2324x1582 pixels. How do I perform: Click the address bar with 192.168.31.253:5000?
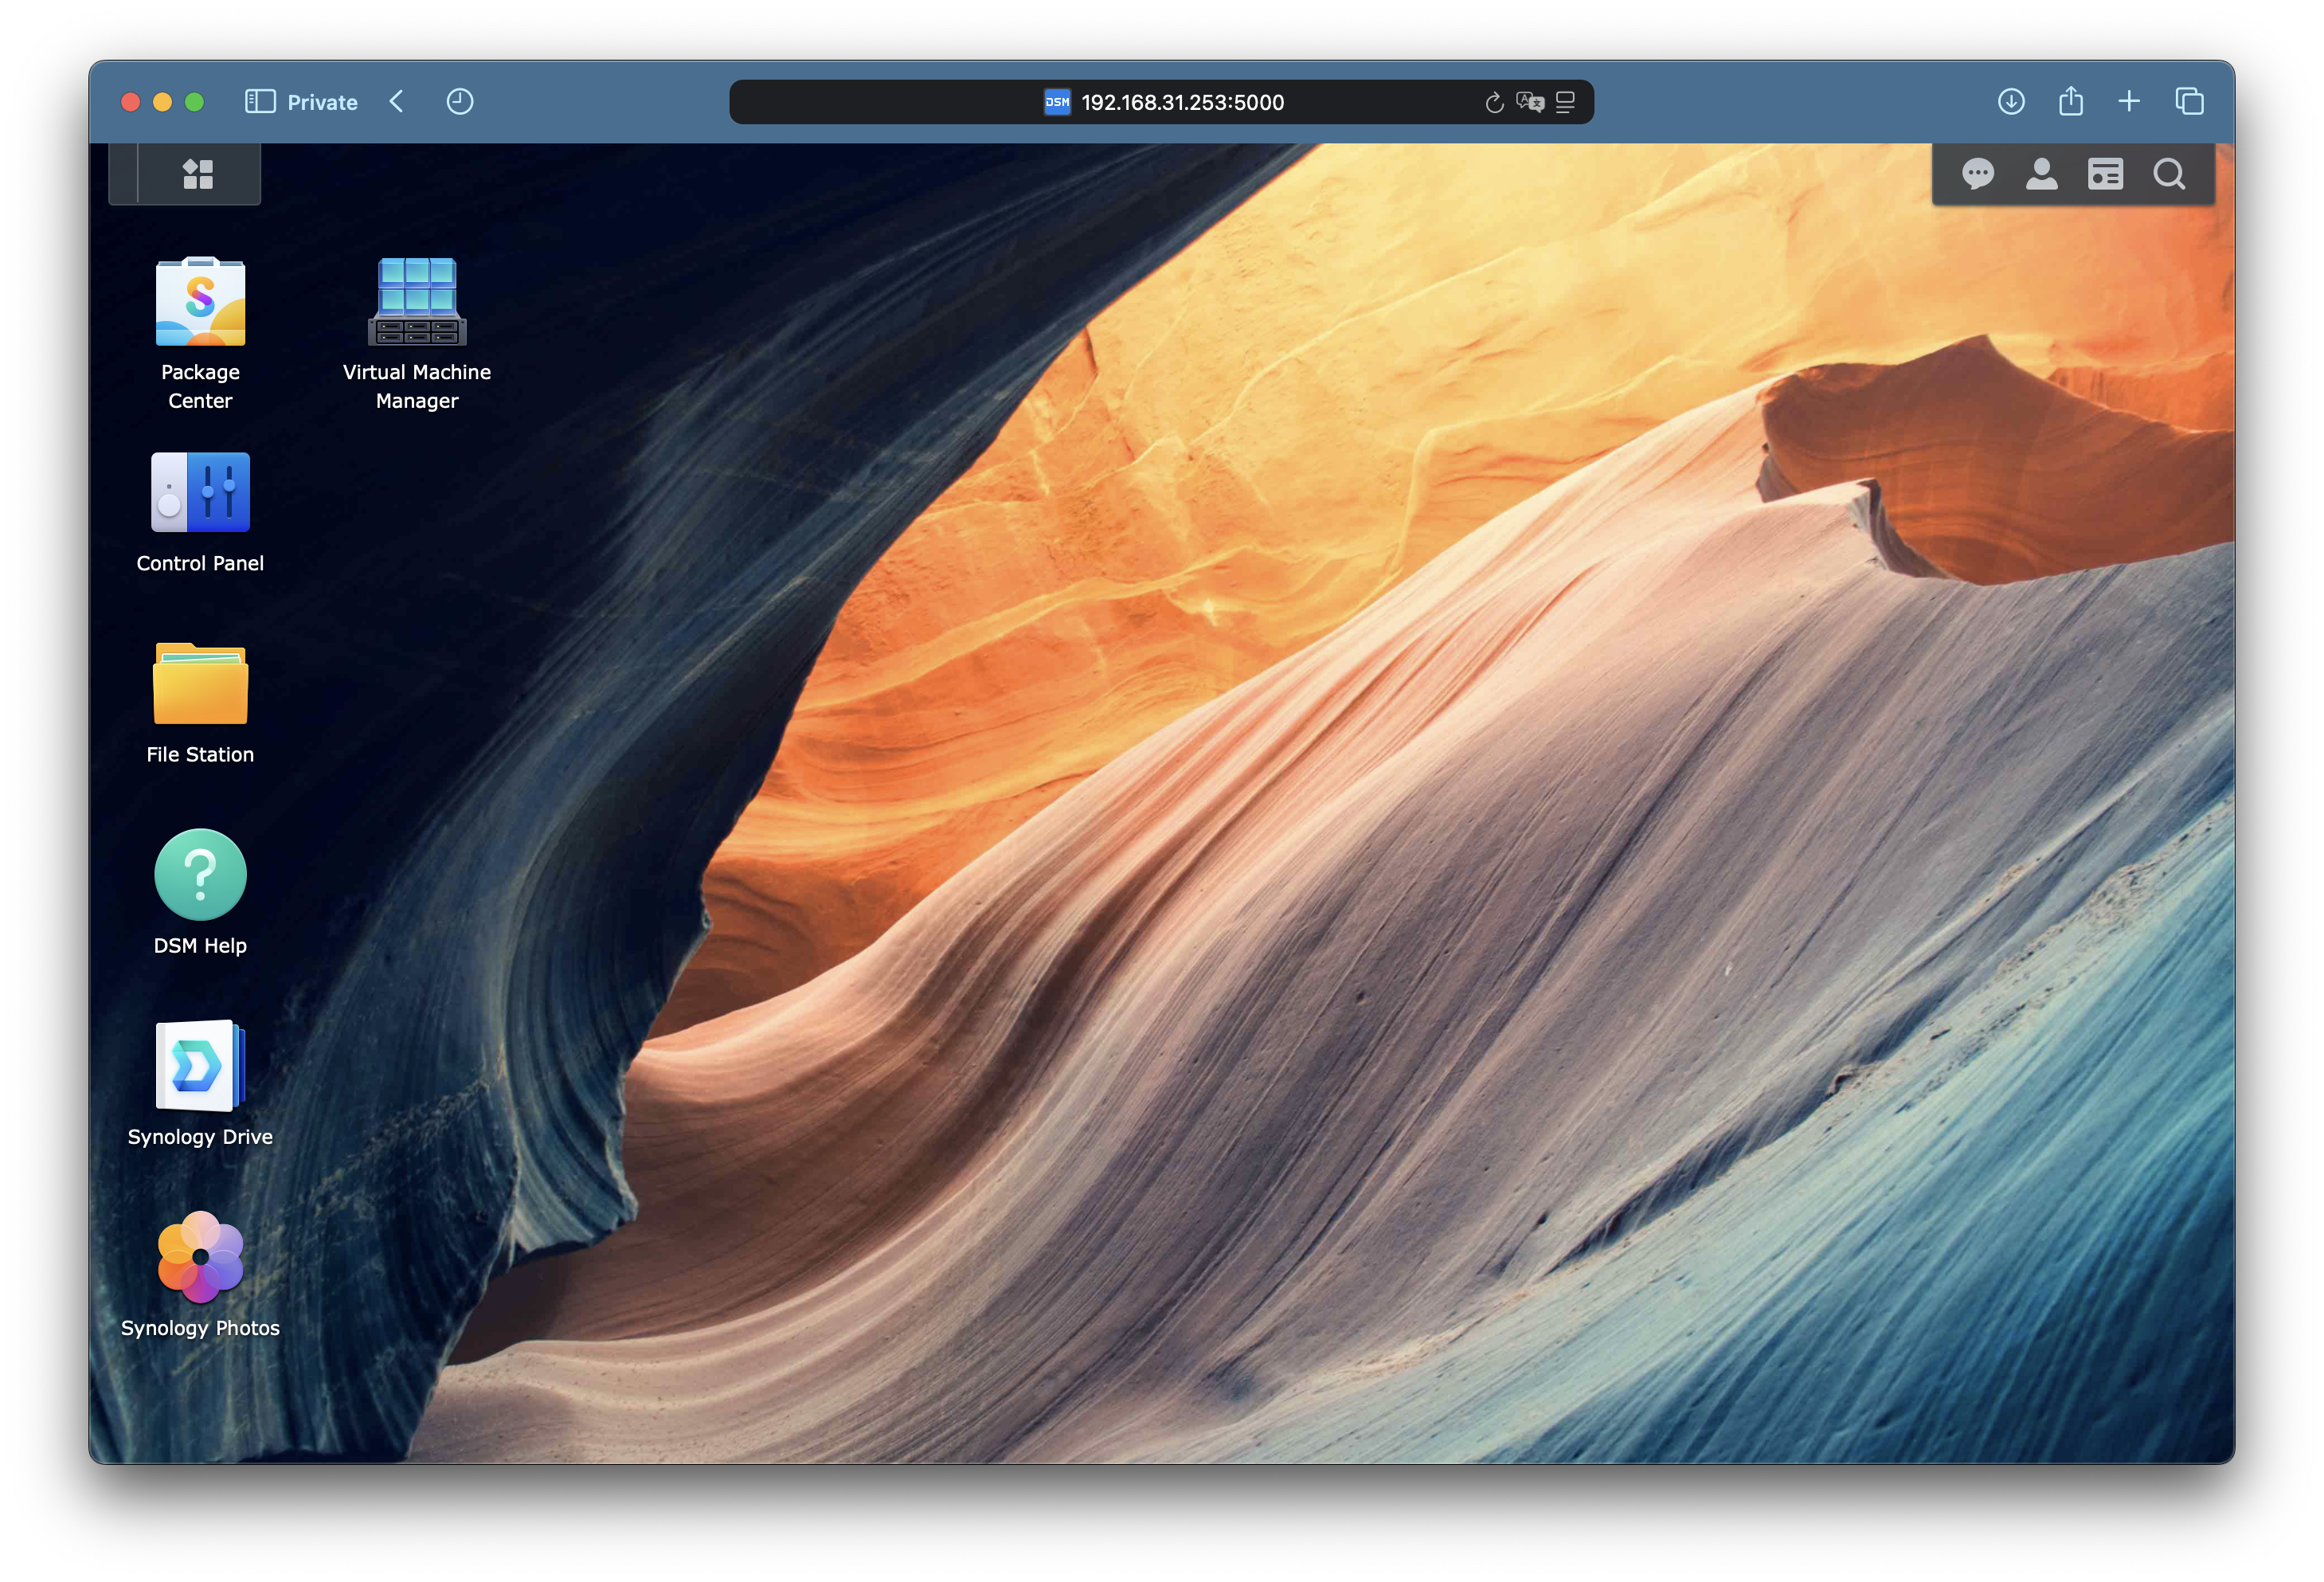[x=1182, y=102]
